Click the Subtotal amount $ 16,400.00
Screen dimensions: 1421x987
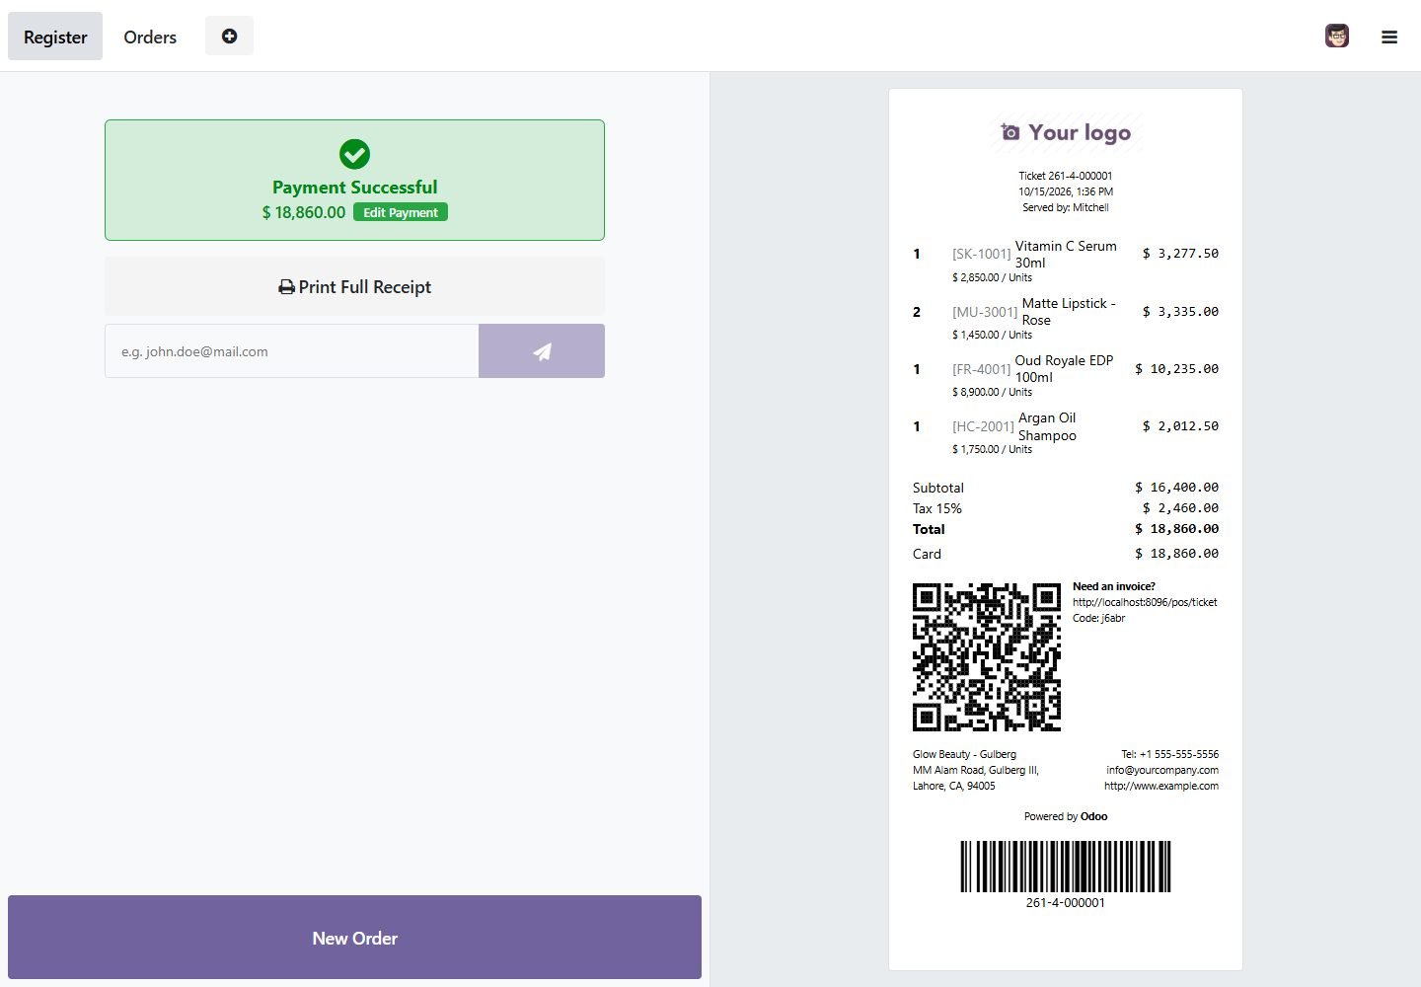[1176, 488]
